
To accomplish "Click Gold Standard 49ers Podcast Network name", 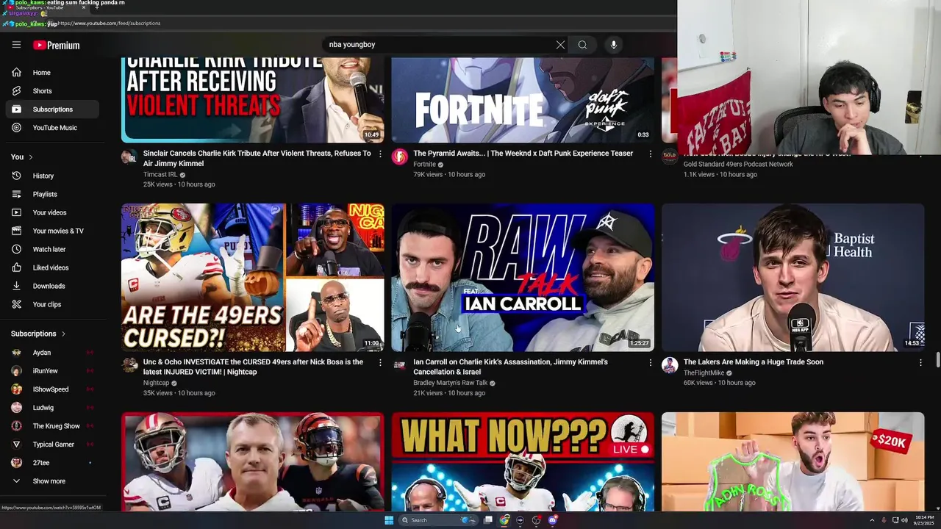I will point(738,165).
